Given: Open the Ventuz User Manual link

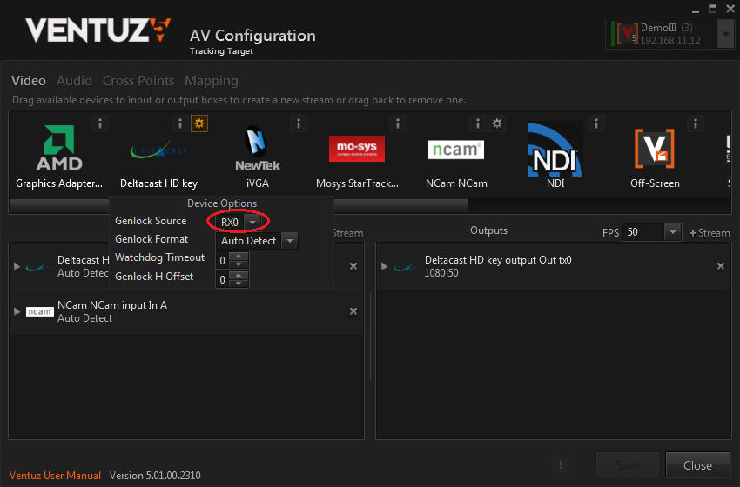Looking at the screenshot, I should [x=55, y=476].
